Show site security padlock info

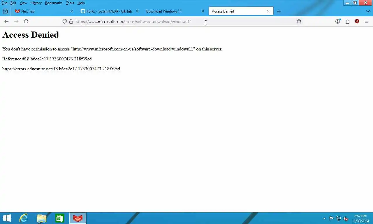pyautogui.click(x=71, y=22)
